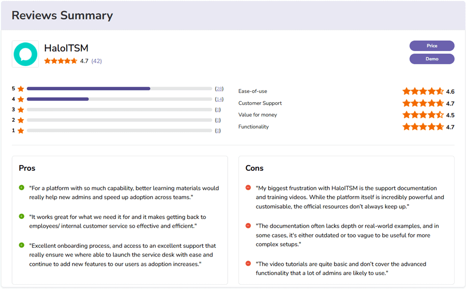
Task: Click the star icon in the 5-star row
Action: [21, 89]
